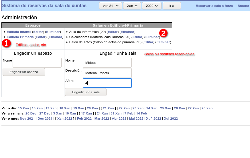Click the Engadir unha sala button

(x=86, y=92)
